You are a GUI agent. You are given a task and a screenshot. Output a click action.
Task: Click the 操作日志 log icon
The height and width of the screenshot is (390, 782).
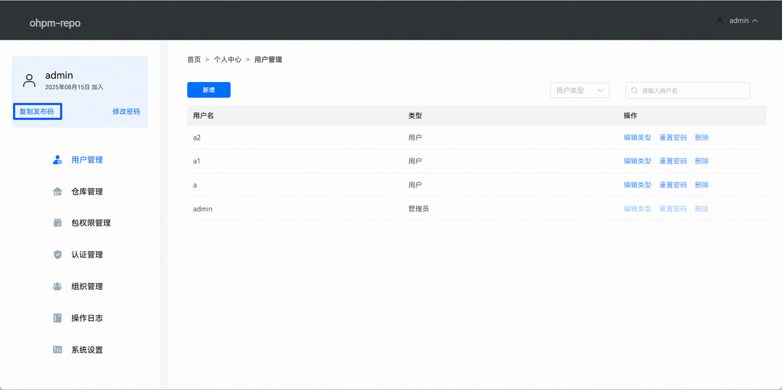pyautogui.click(x=57, y=318)
